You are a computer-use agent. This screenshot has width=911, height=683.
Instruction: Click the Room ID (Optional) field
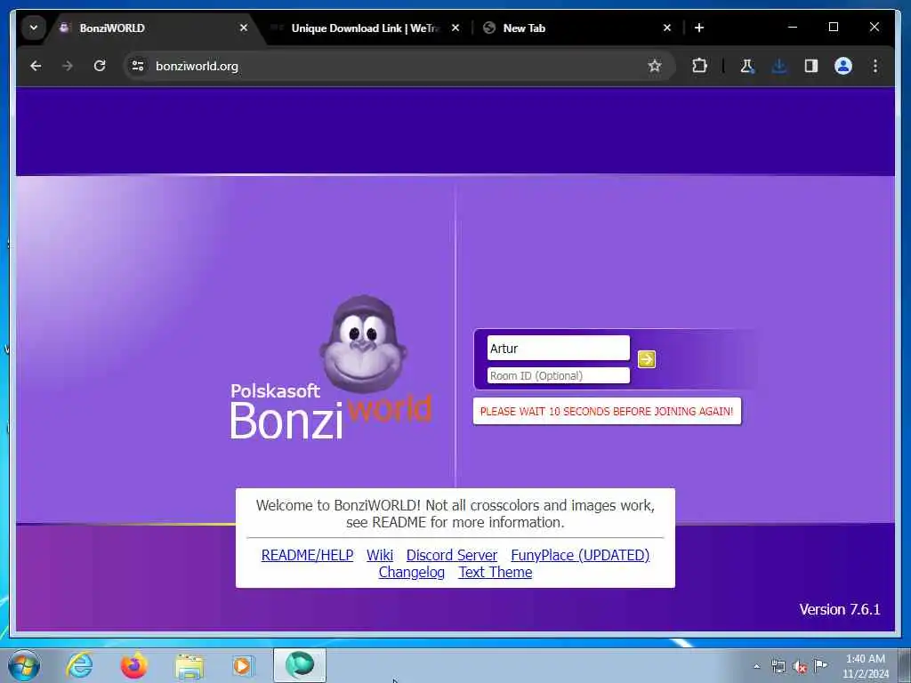click(559, 376)
